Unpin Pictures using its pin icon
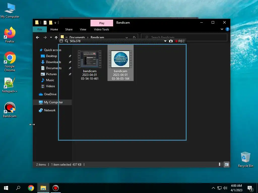258x193 pixels. 70,74
